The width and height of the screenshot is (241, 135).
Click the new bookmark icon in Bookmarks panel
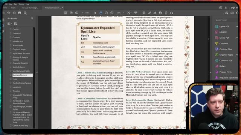coord(15,24)
